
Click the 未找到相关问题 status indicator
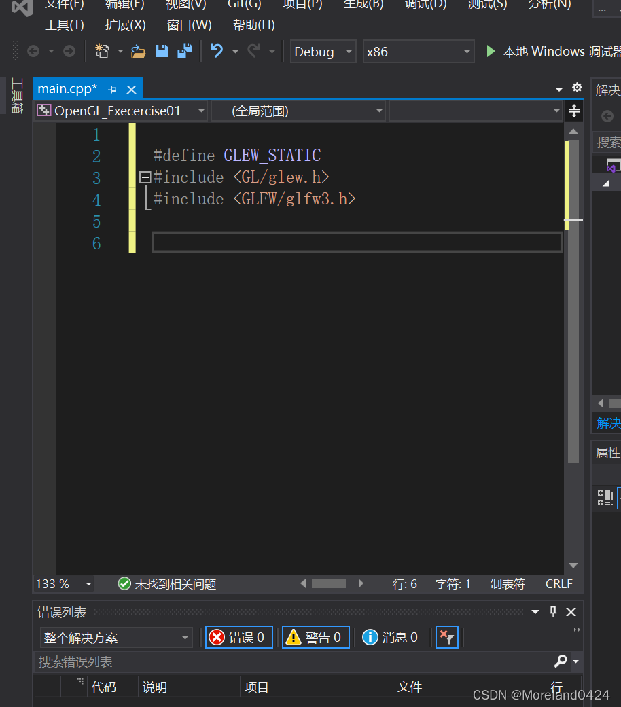167,584
